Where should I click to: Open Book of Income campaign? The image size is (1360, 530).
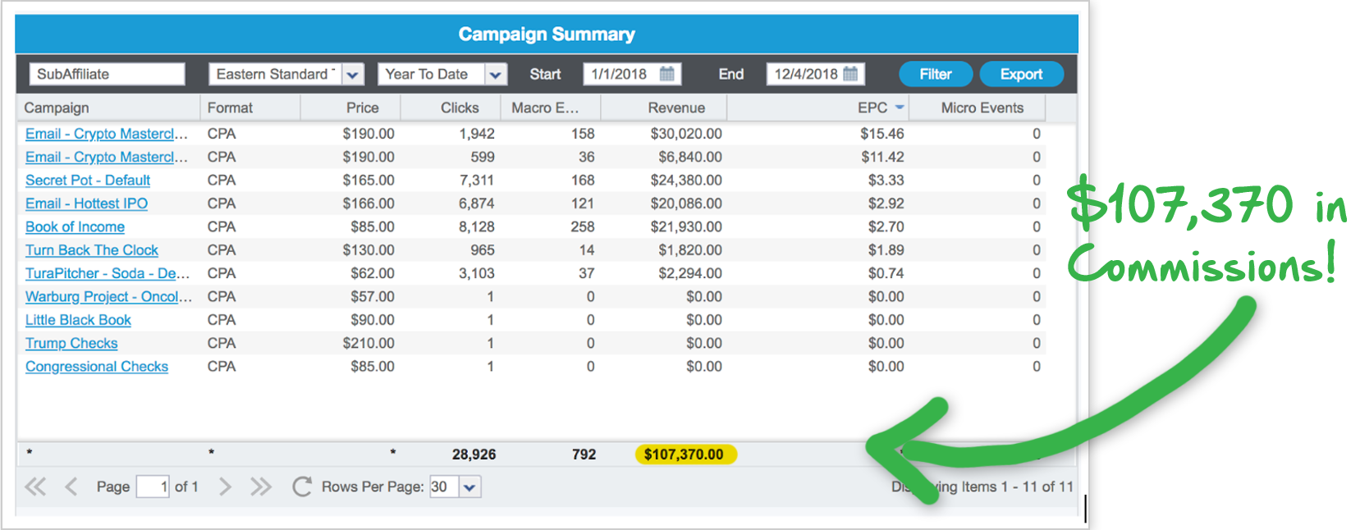coord(75,227)
